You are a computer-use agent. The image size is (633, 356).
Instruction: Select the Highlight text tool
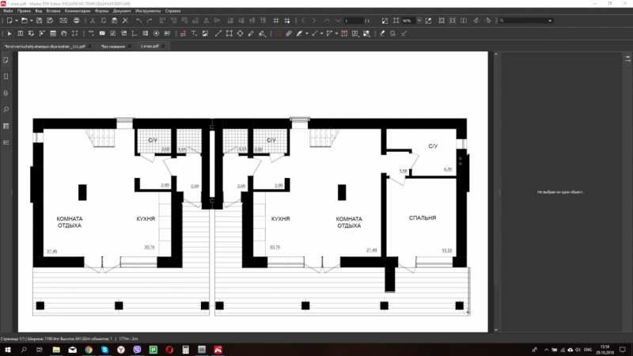(300, 33)
